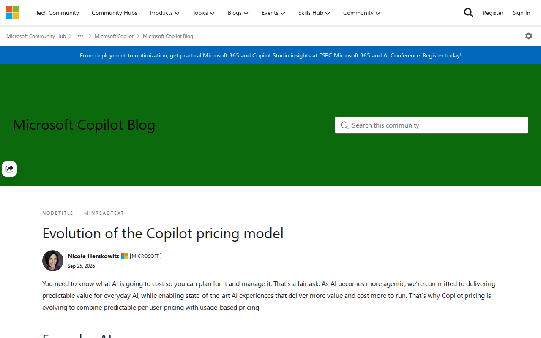Click the Register link

click(x=493, y=13)
